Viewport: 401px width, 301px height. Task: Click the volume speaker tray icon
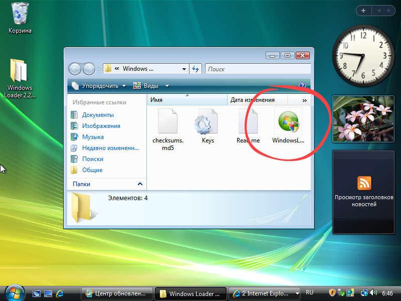(x=373, y=292)
